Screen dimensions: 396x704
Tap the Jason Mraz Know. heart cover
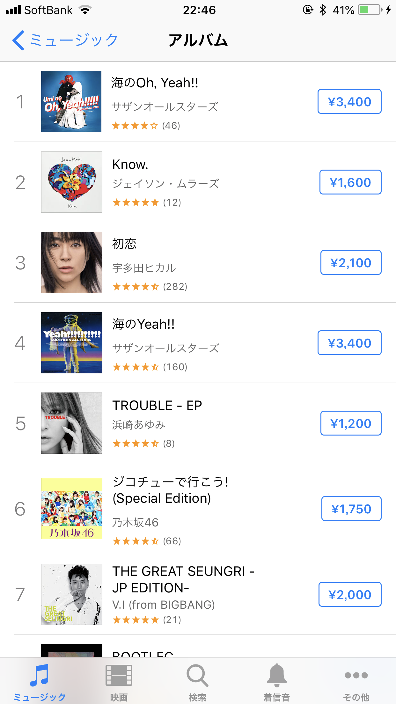(72, 182)
